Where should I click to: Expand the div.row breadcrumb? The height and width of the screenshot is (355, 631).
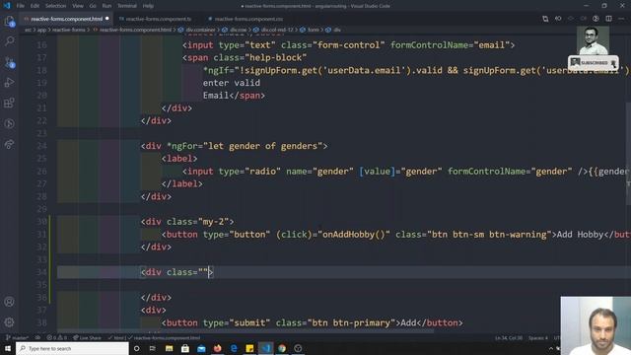click(x=235, y=30)
